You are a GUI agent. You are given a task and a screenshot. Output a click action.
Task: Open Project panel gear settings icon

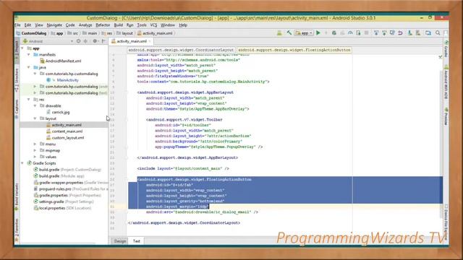point(95,41)
